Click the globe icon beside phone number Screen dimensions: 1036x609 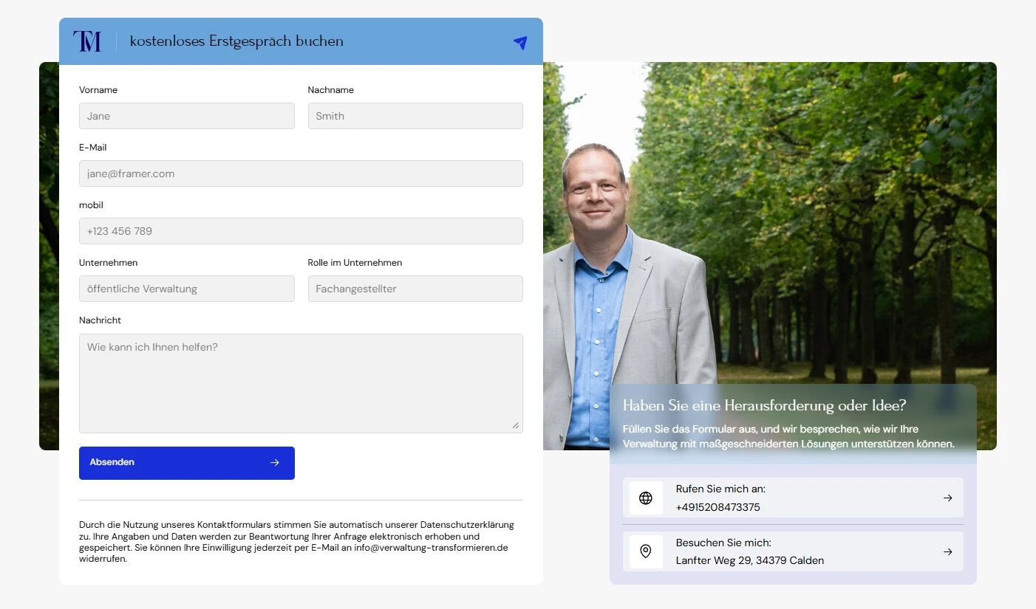tap(646, 498)
